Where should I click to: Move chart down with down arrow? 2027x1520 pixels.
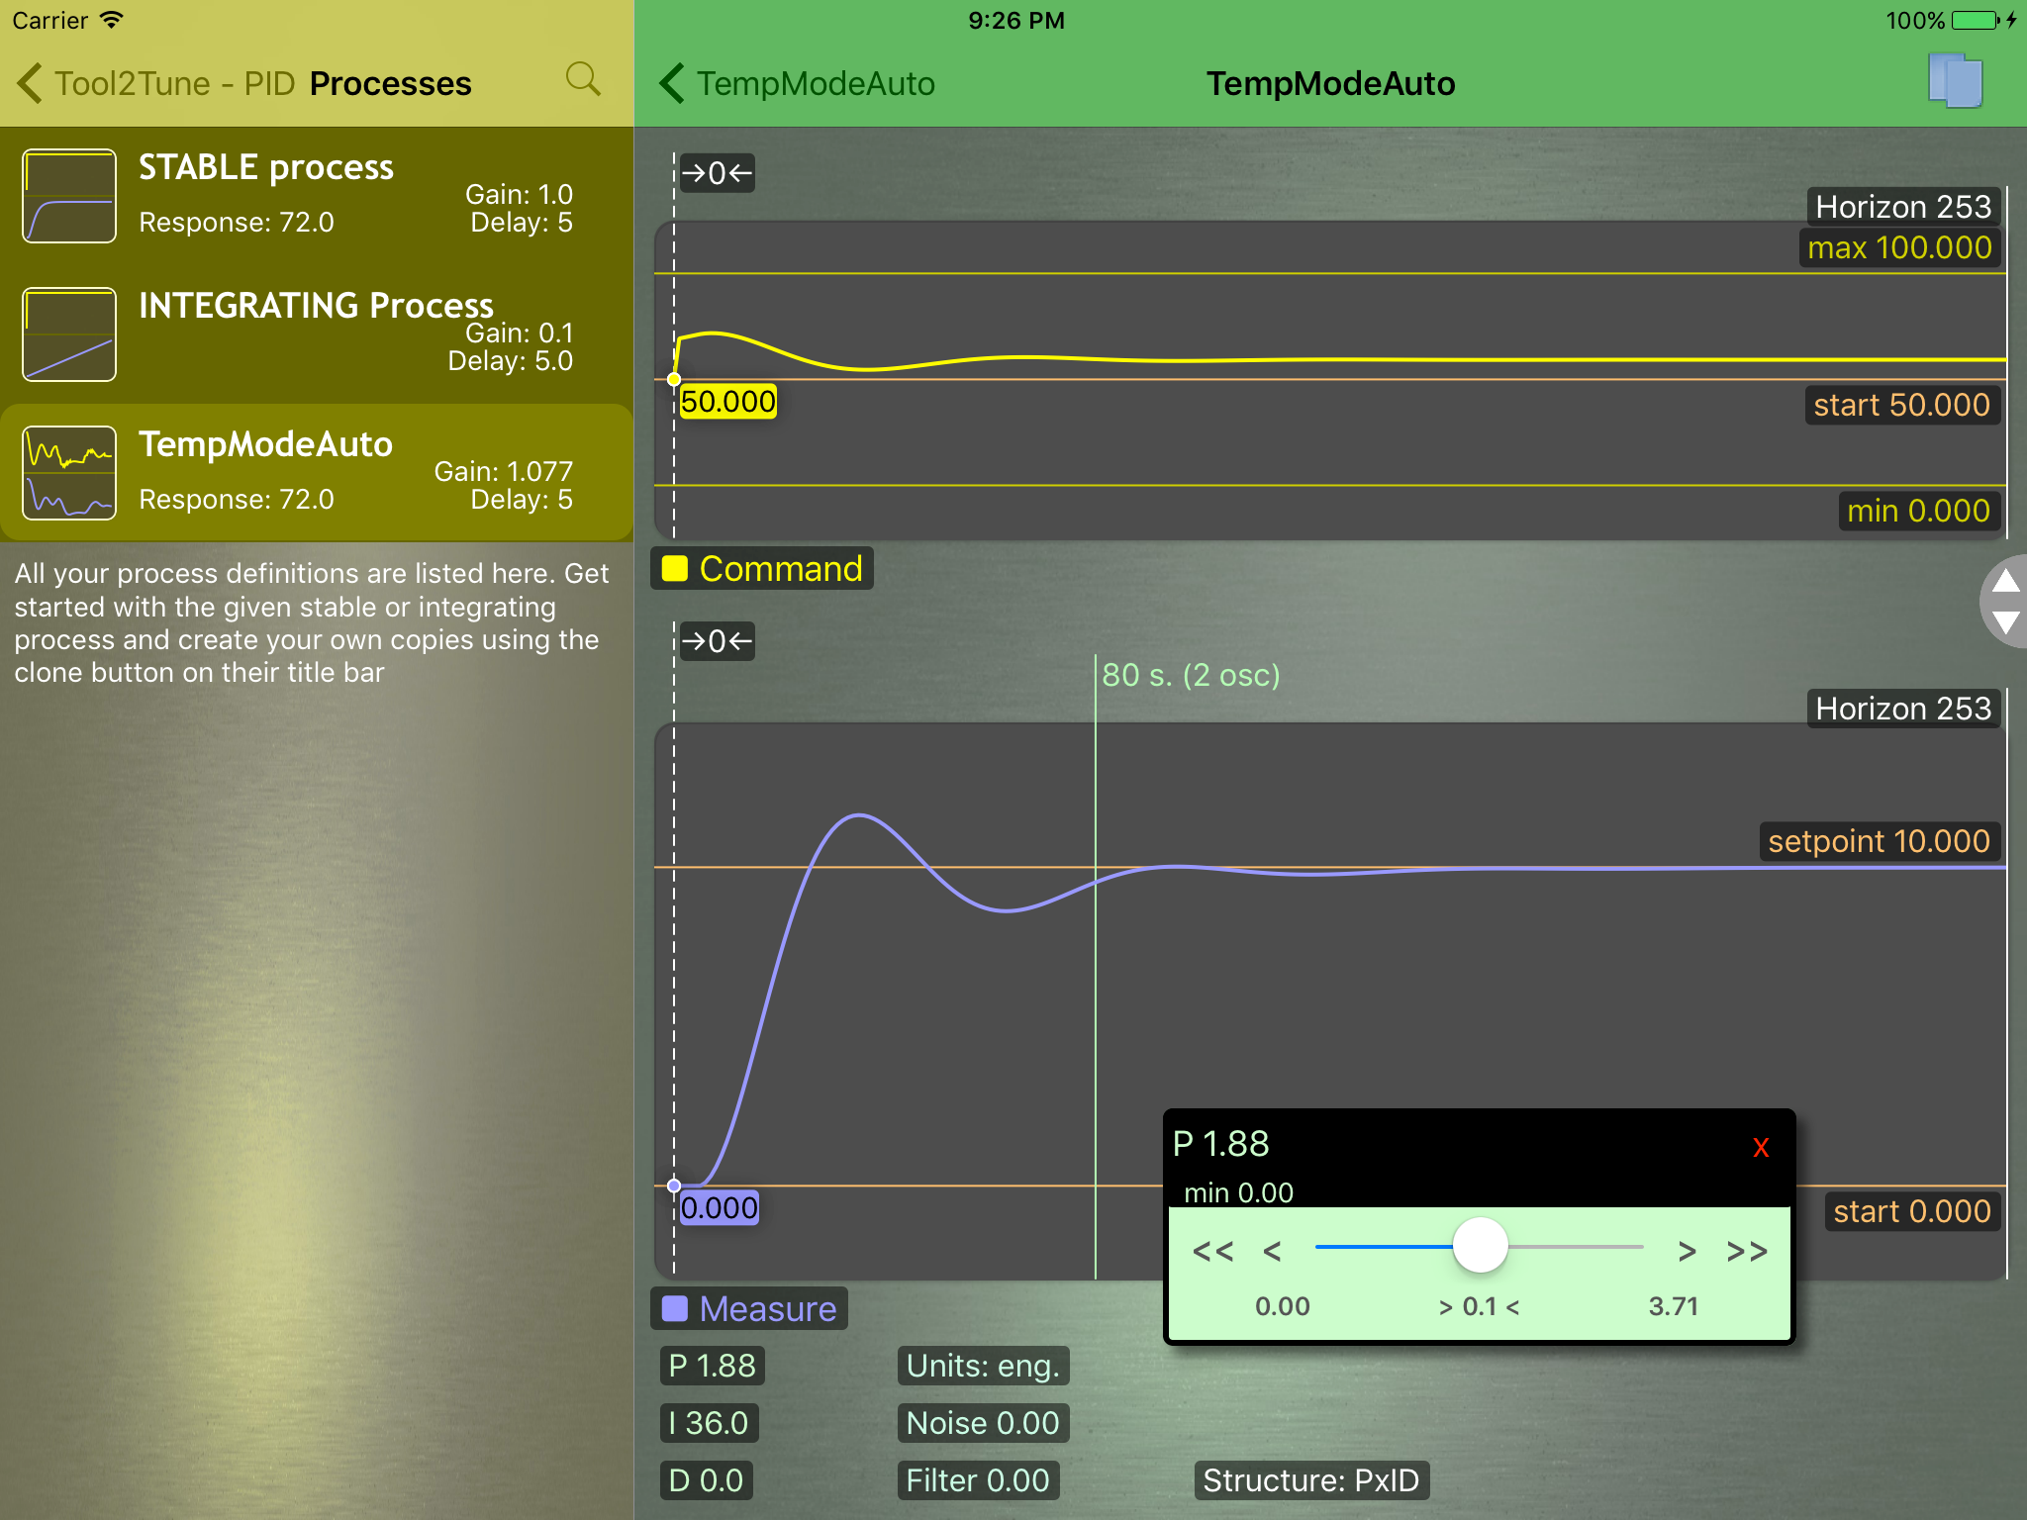click(2006, 623)
